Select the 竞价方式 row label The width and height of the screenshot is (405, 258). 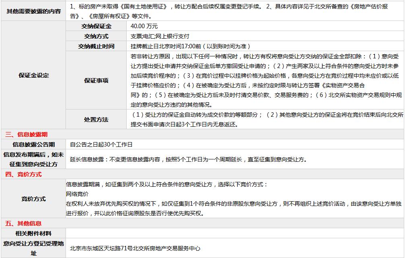click(33, 199)
